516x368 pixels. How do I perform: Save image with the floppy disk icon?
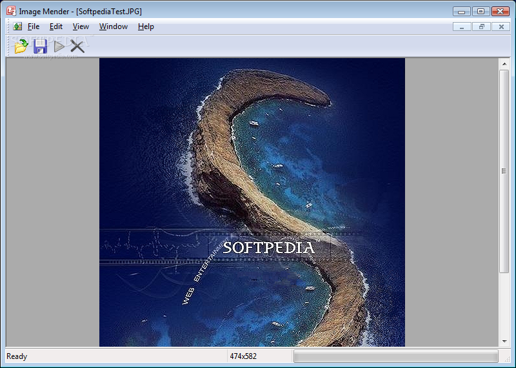coord(40,46)
